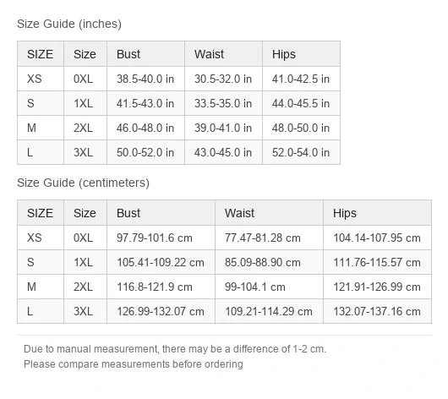
Task: Click the Size Guide (centimeters) heading
Action: (x=83, y=183)
